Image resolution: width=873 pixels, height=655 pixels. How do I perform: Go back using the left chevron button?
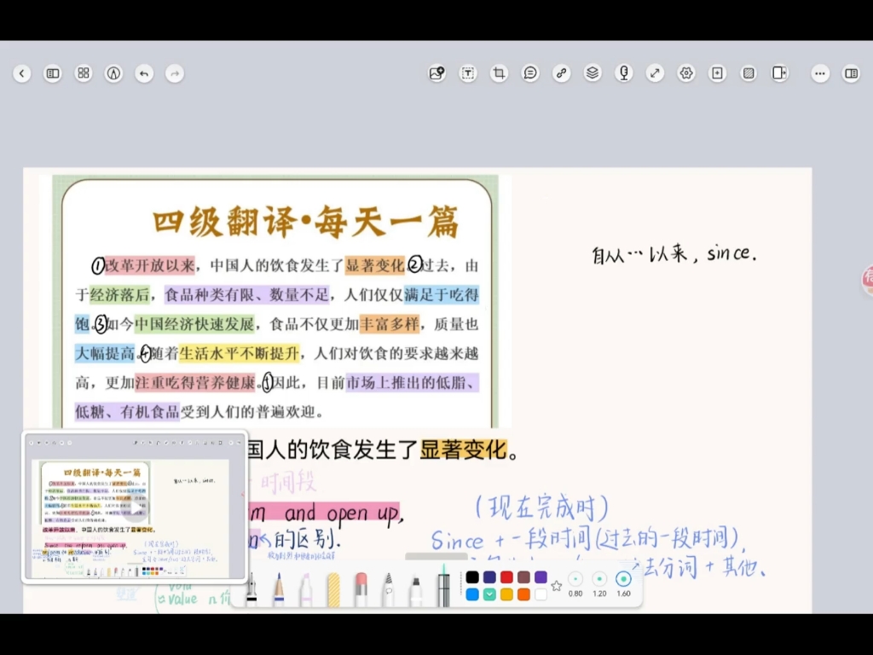click(x=21, y=73)
